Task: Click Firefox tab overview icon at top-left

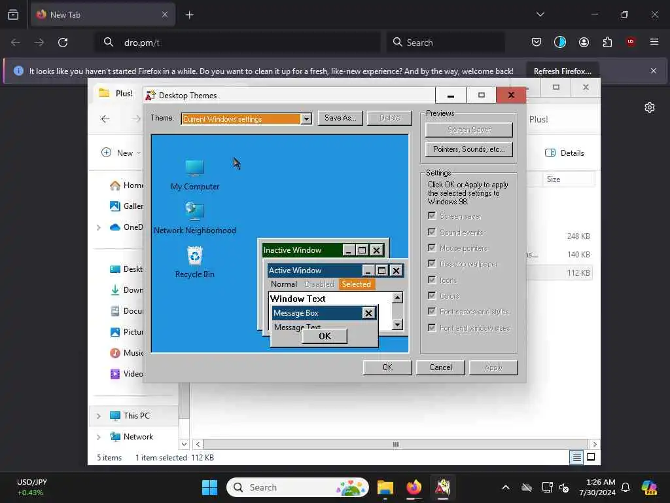Action: point(13,15)
